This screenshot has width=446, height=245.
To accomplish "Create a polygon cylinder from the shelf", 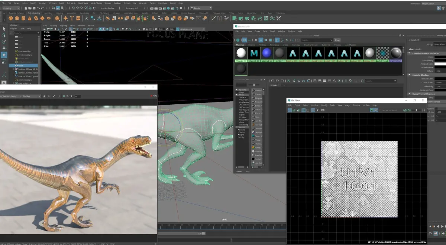I will 23,18.
